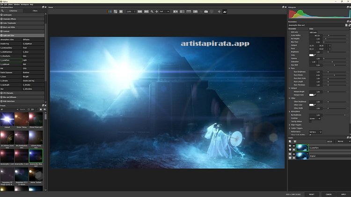Click the on-screen controls crosshair icon

point(219,11)
